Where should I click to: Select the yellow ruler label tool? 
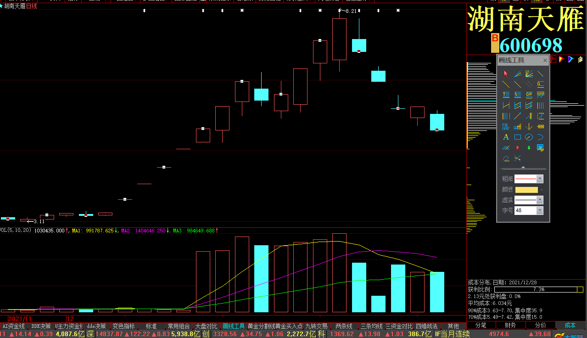(541, 127)
